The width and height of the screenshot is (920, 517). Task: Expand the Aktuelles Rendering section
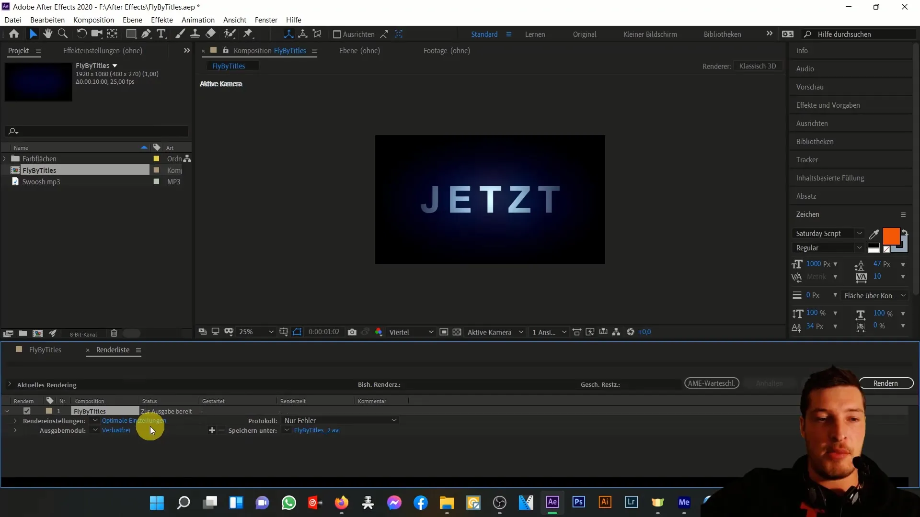(x=10, y=384)
